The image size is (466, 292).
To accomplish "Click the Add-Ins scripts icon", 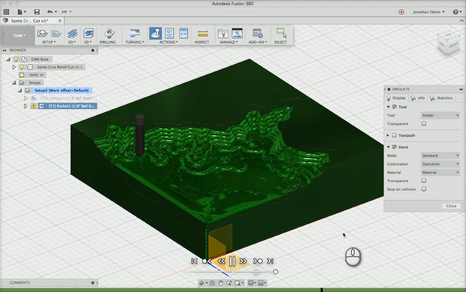I will point(257,34).
